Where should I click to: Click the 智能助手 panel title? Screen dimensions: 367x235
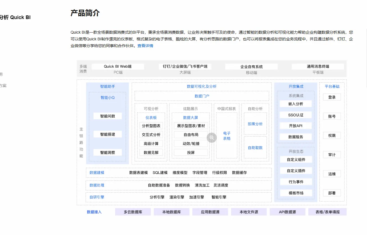[x=108, y=86]
